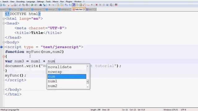Choose novalidate from autocomplete list
The width and height of the screenshot is (198, 111).
[67, 67]
